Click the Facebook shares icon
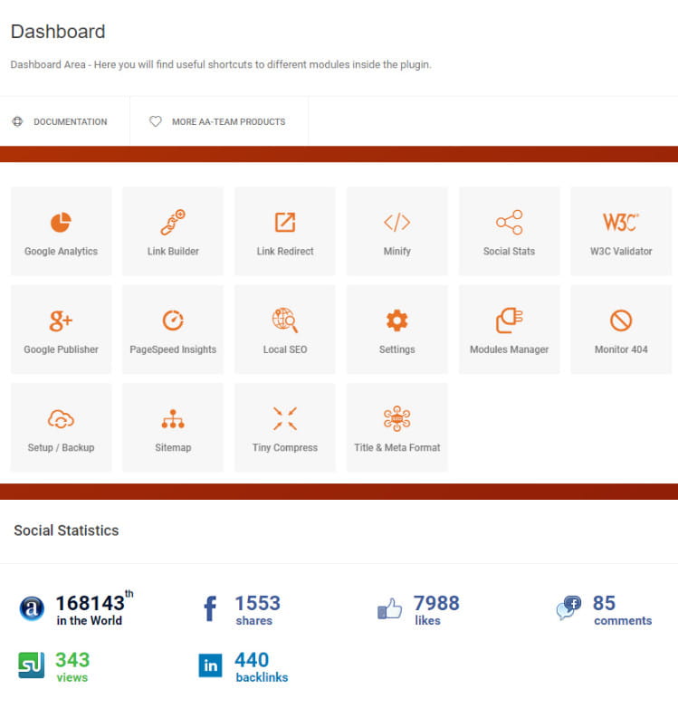This screenshot has height=708, width=678. (x=210, y=608)
